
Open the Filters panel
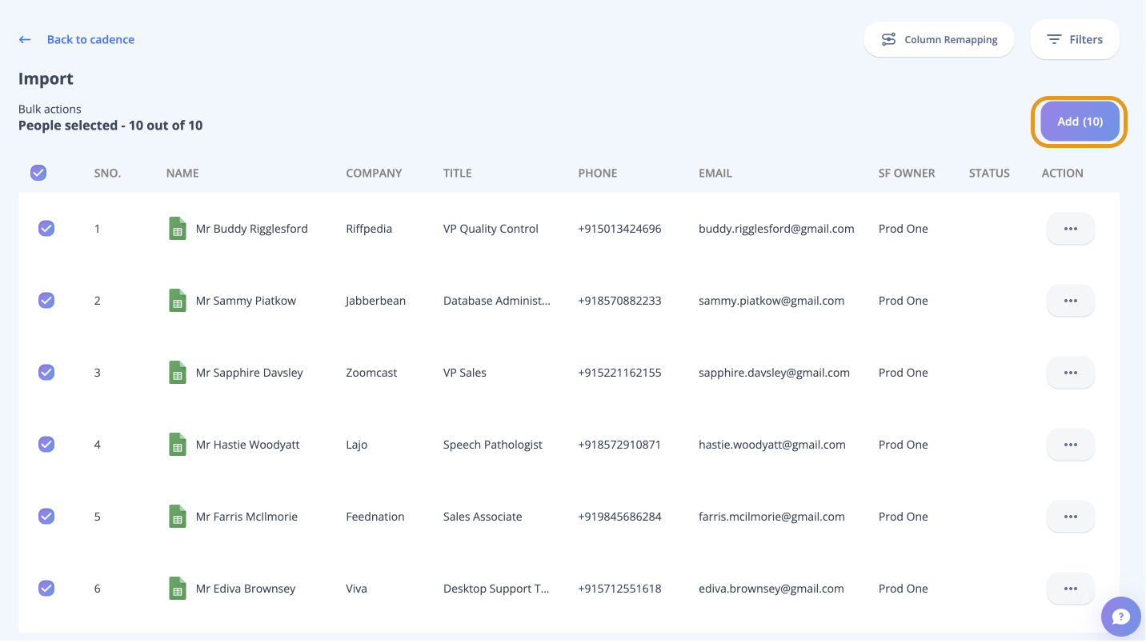pyautogui.click(x=1074, y=40)
